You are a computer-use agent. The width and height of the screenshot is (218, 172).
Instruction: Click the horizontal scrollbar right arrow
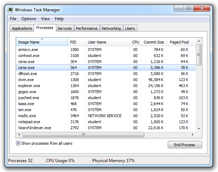(x=193, y=134)
